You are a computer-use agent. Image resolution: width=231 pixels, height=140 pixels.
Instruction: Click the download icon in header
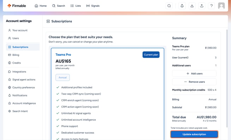pyautogui.click(x=192, y=6)
